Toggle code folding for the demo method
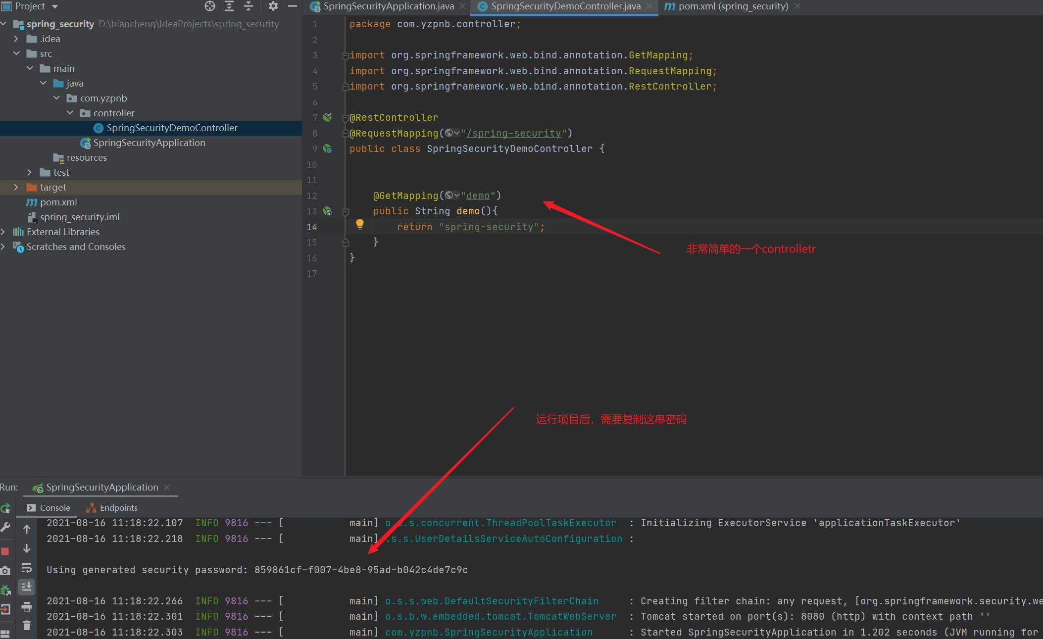 click(346, 211)
